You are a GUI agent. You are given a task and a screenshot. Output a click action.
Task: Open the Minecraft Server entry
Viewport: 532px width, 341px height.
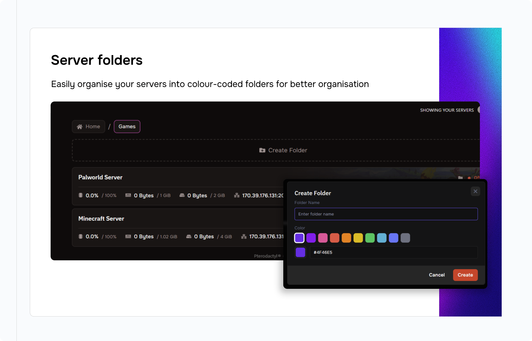(101, 219)
